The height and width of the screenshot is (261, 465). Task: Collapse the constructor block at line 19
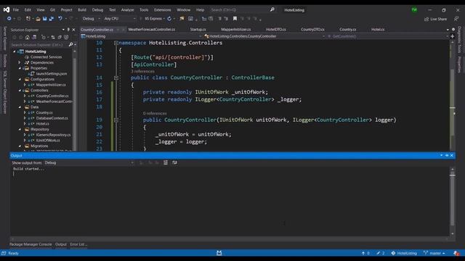(116, 120)
